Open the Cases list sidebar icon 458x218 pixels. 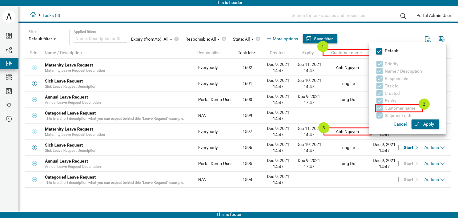pos(9,77)
